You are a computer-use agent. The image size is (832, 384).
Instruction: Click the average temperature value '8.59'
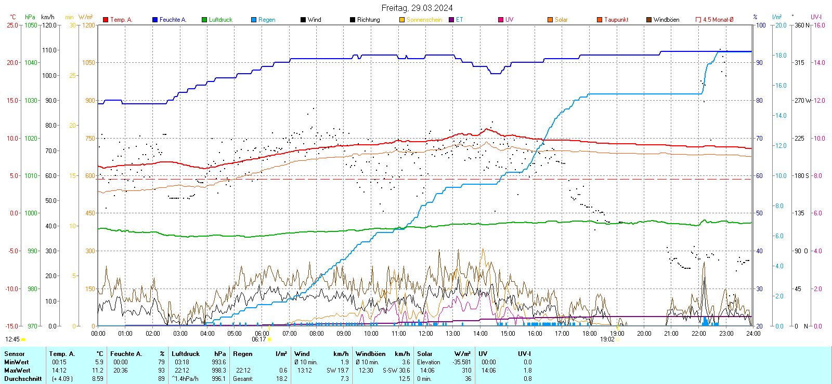(x=98, y=379)
